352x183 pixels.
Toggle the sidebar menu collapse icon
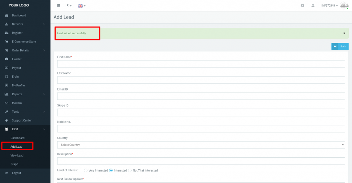pyautogui.click(x=58, y=5)
